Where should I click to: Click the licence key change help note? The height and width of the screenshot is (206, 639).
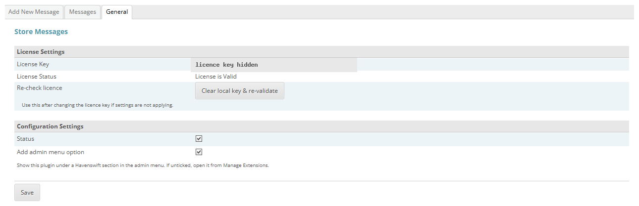[x=98, y=105]
